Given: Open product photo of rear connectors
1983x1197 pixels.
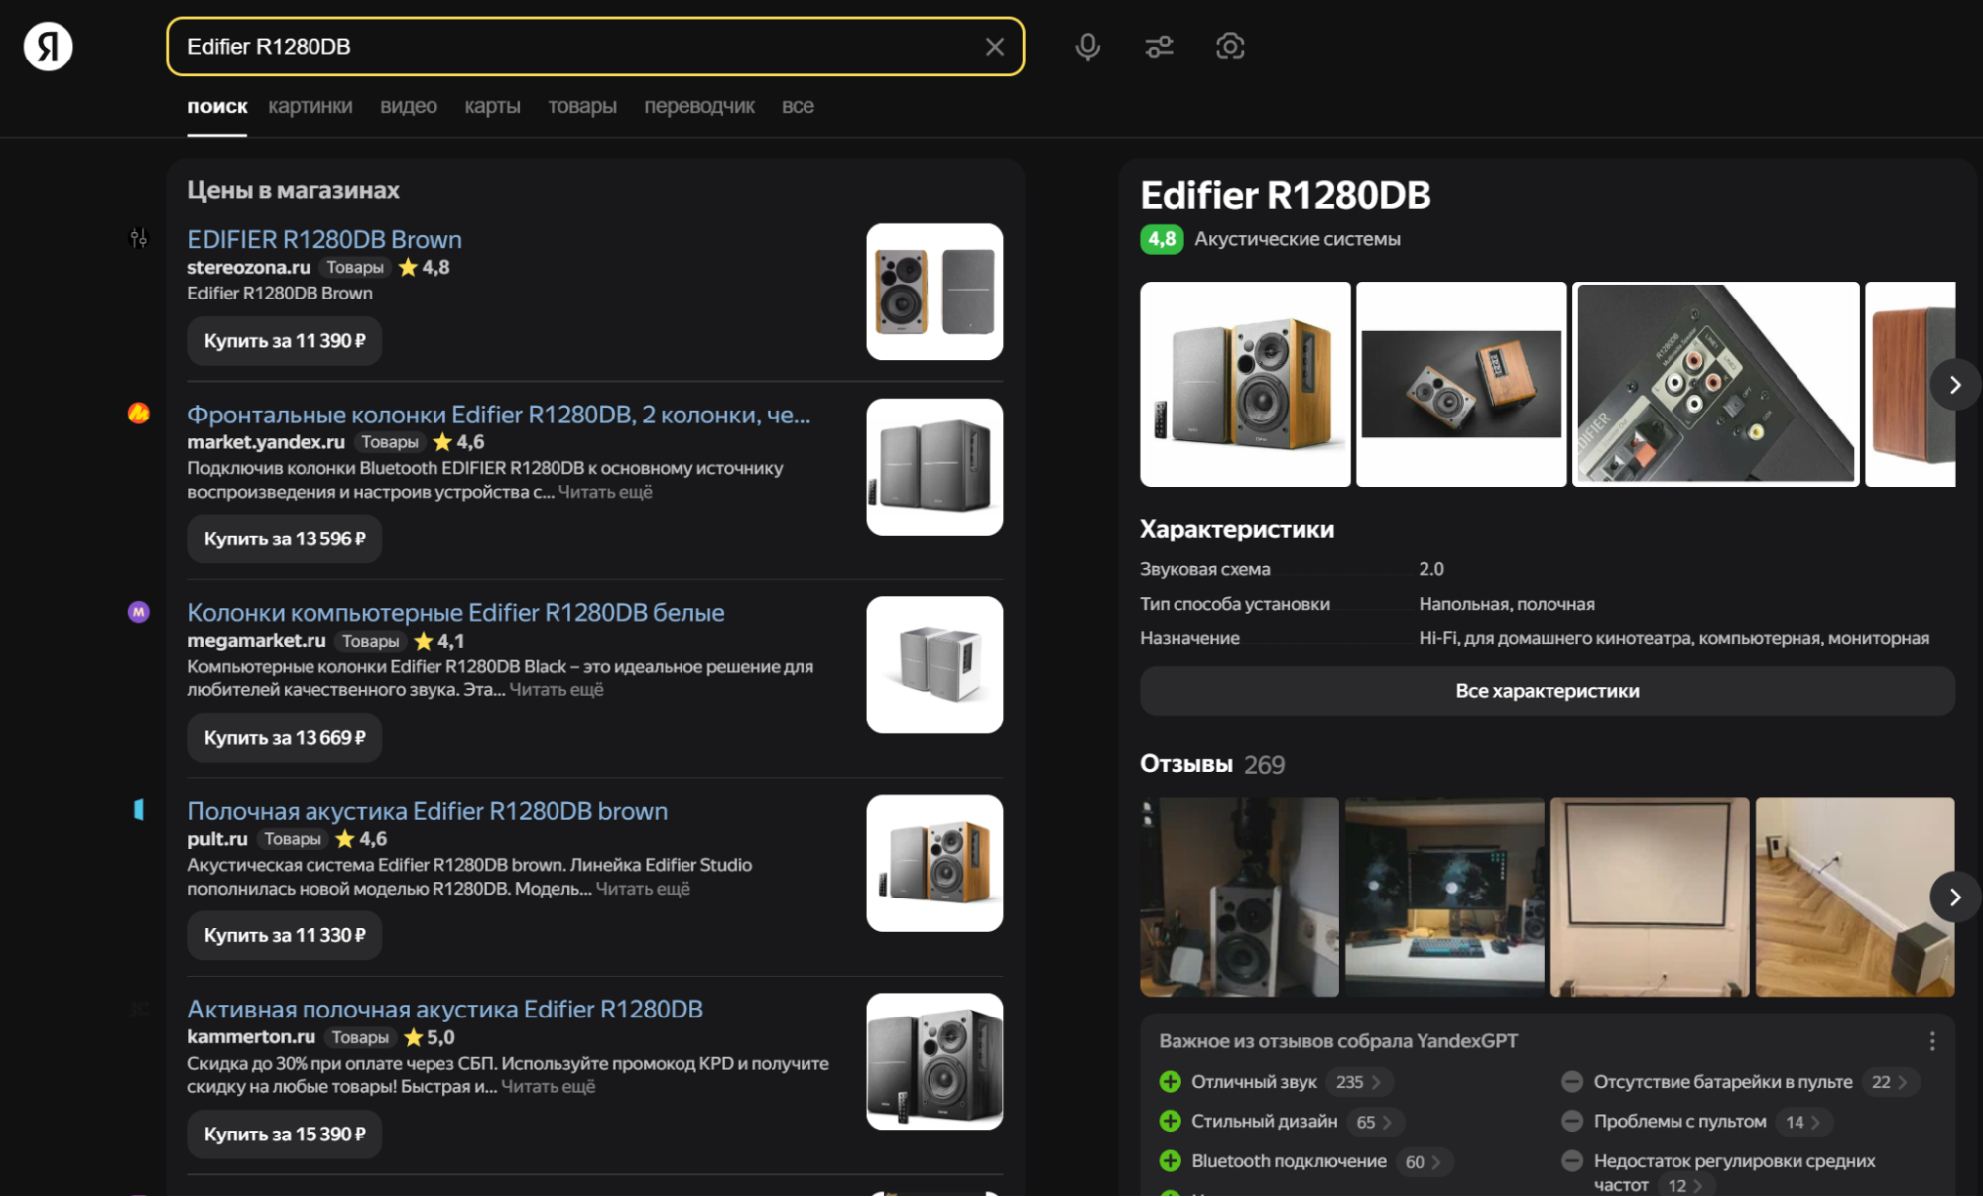Looking at the screenshot, I should tap(1715, 384).
